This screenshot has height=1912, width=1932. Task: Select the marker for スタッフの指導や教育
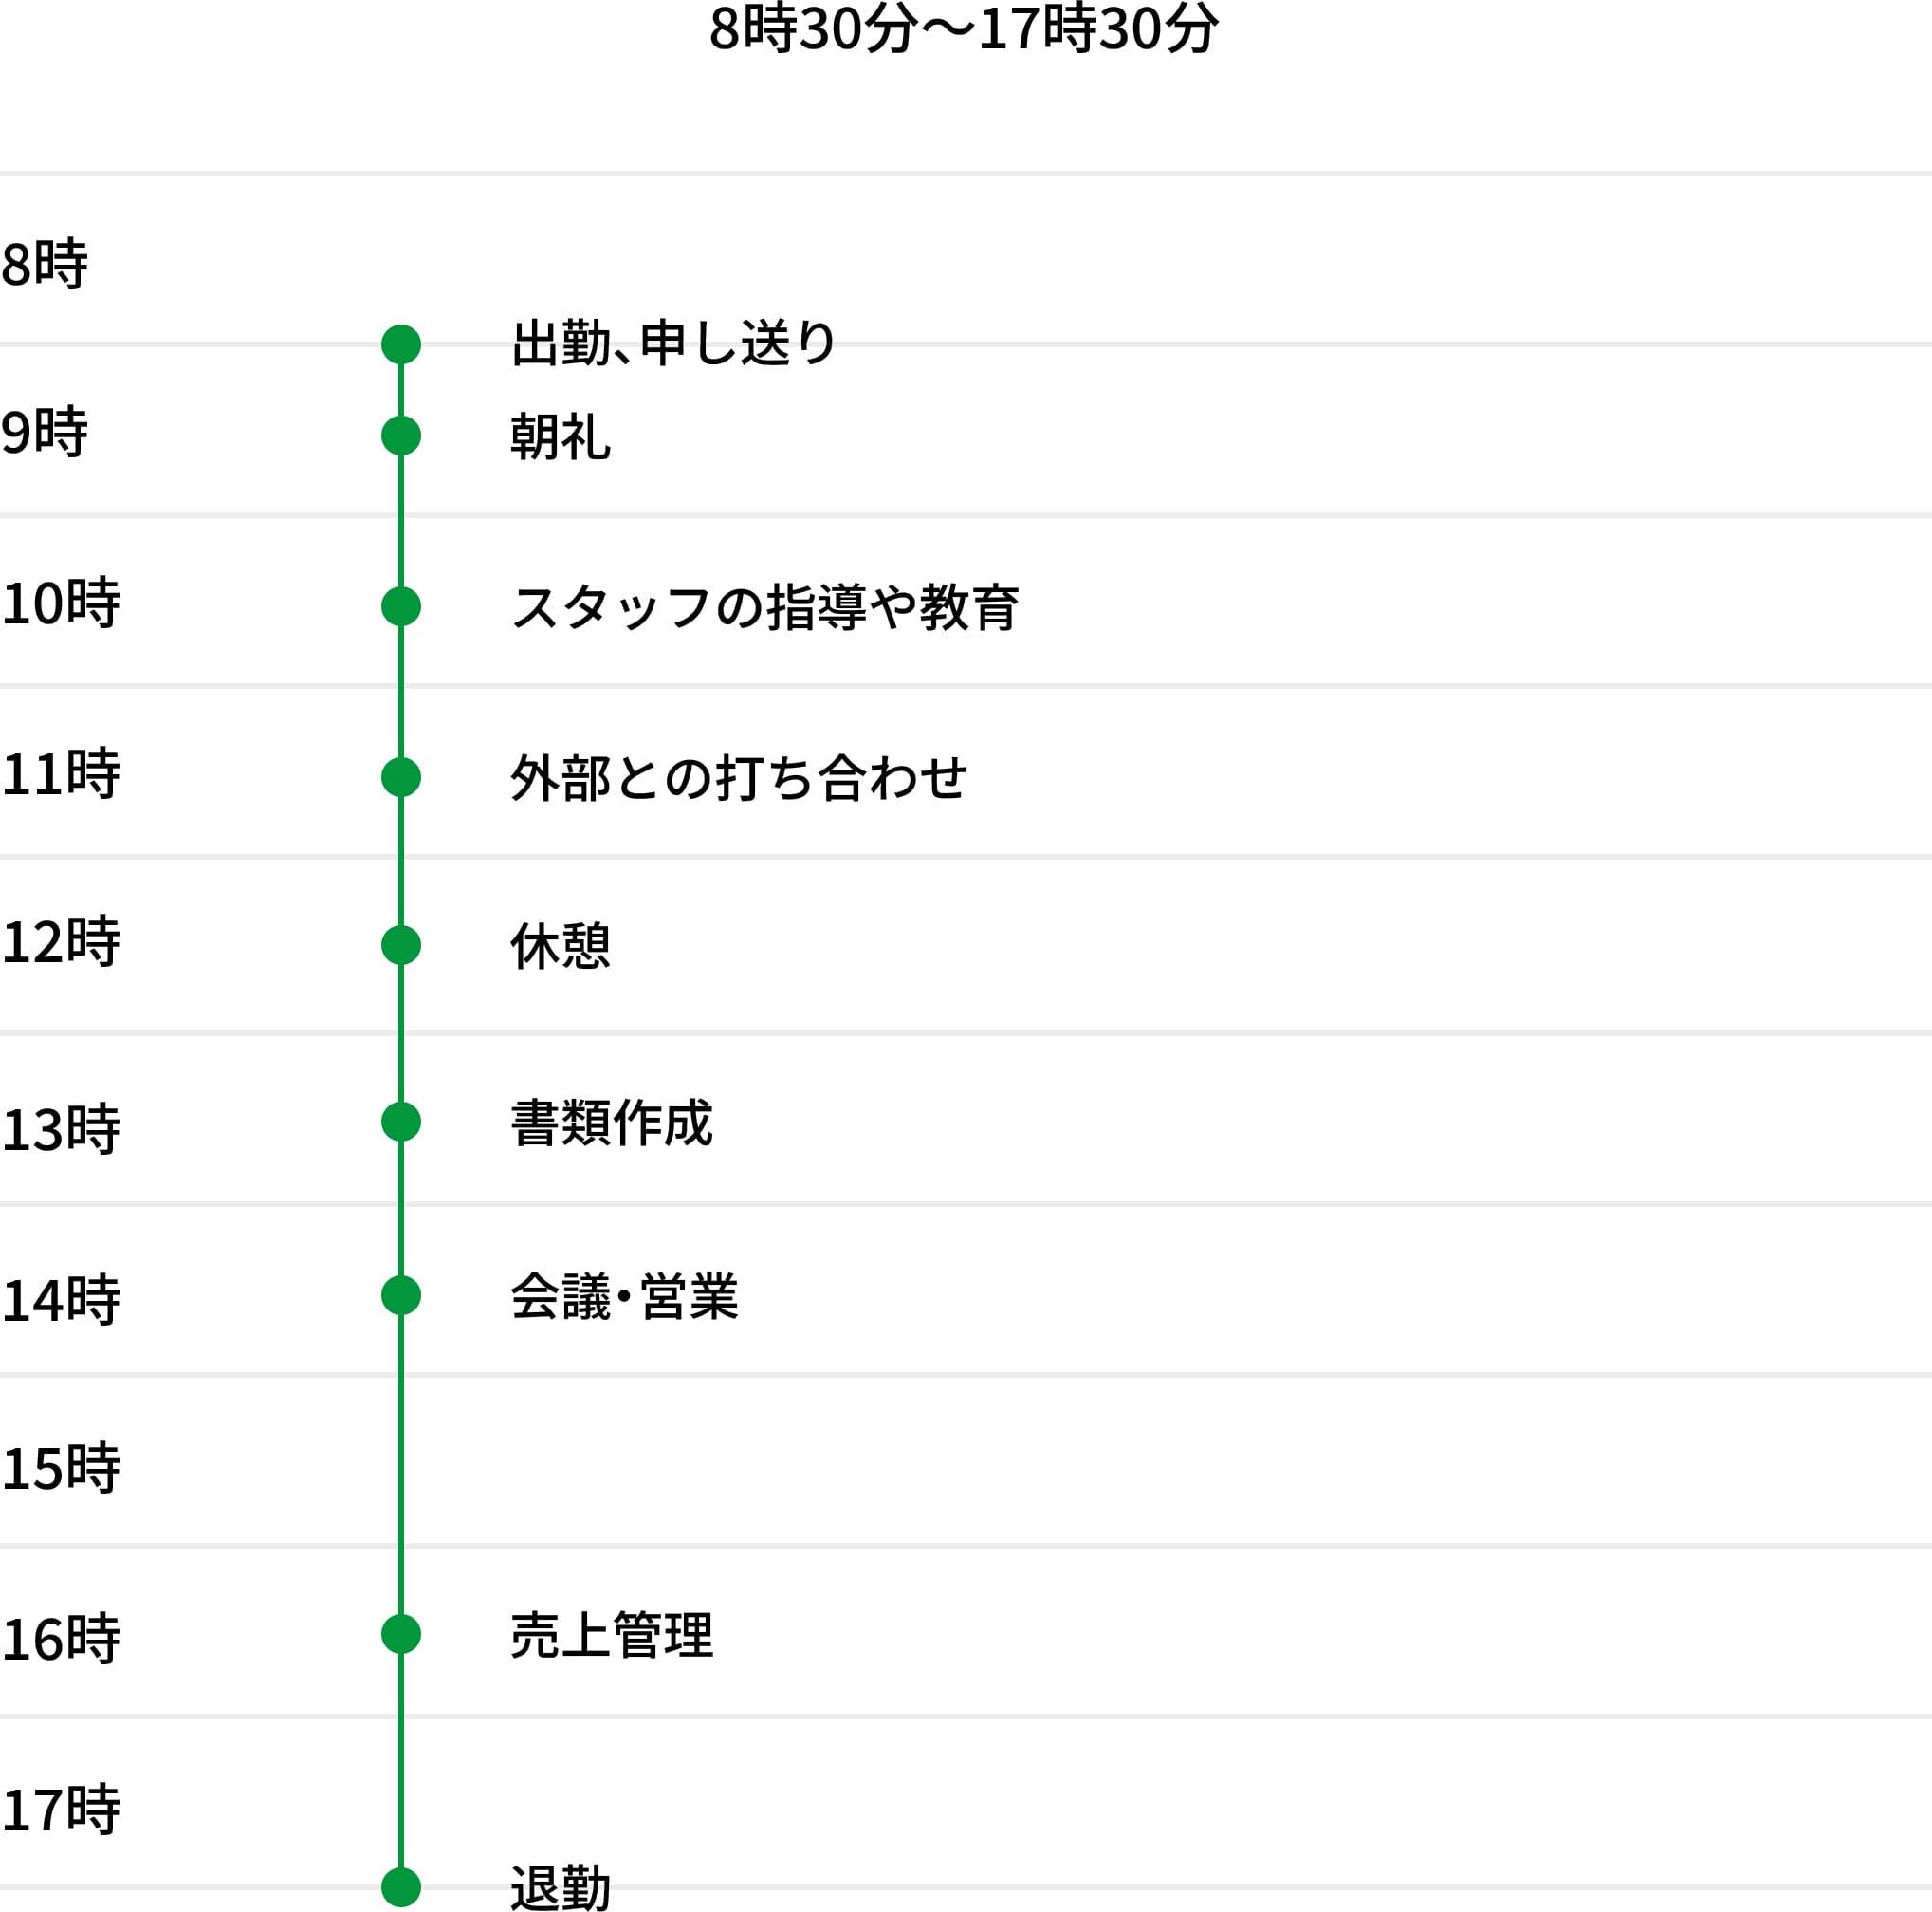pyautogui.click(x=401, y=606)
